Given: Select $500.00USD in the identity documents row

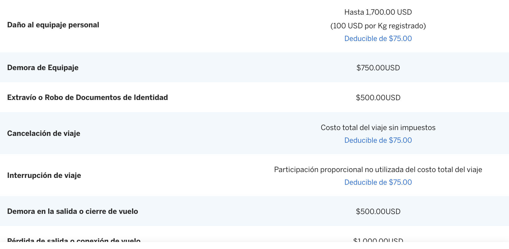Looking at the screenshot, I should pos(378,98).
